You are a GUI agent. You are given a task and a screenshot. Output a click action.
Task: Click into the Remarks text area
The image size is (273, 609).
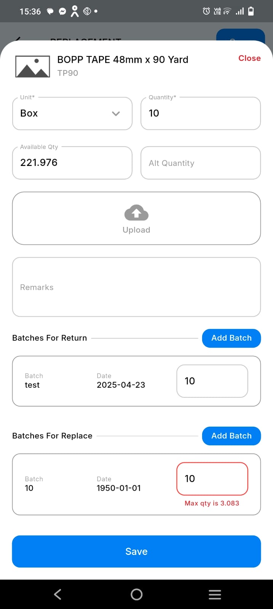pyautogui.click(x=136, y=287)
